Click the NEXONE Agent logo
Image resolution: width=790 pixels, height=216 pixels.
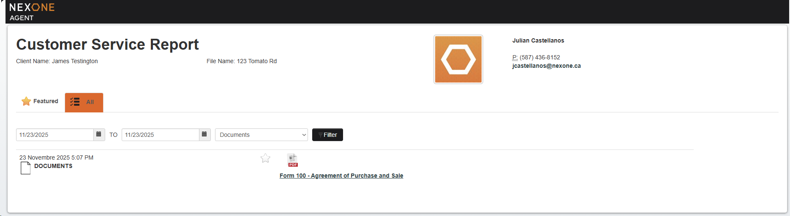coord(32,12)
